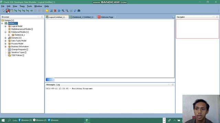Select the New M:N Relation tool

click(x=15, y=11)
